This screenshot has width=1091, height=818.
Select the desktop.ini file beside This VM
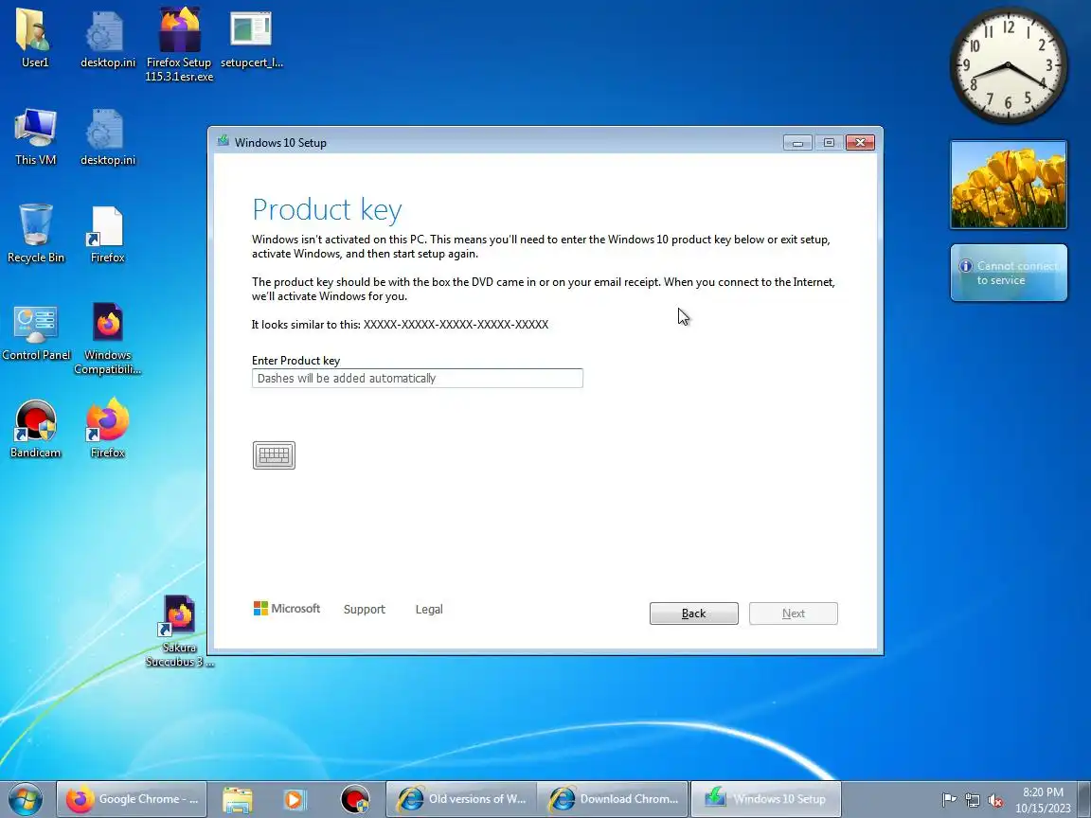pyautogui.click(x=107, y=136)
